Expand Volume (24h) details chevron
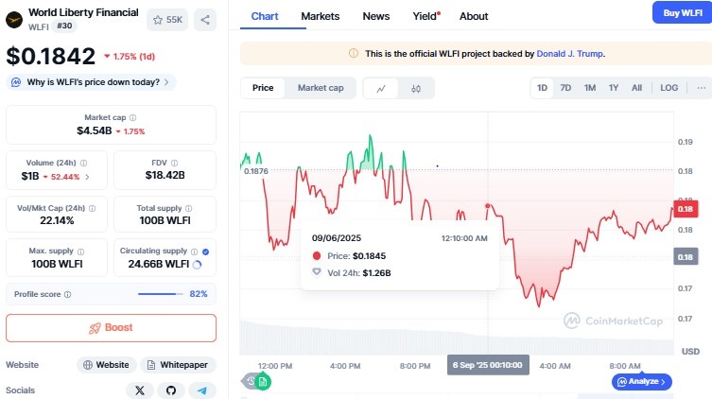Screen dimensions: 712x399 (87, 177)
